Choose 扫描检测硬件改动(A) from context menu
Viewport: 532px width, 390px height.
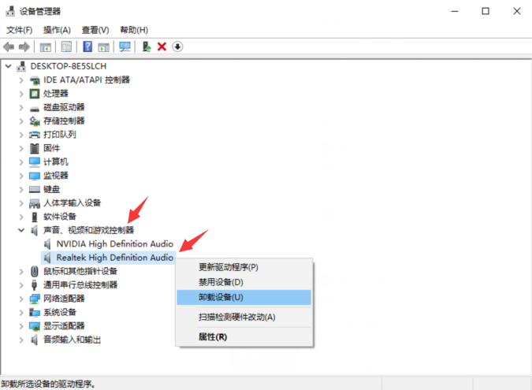(x=244, y=317)
